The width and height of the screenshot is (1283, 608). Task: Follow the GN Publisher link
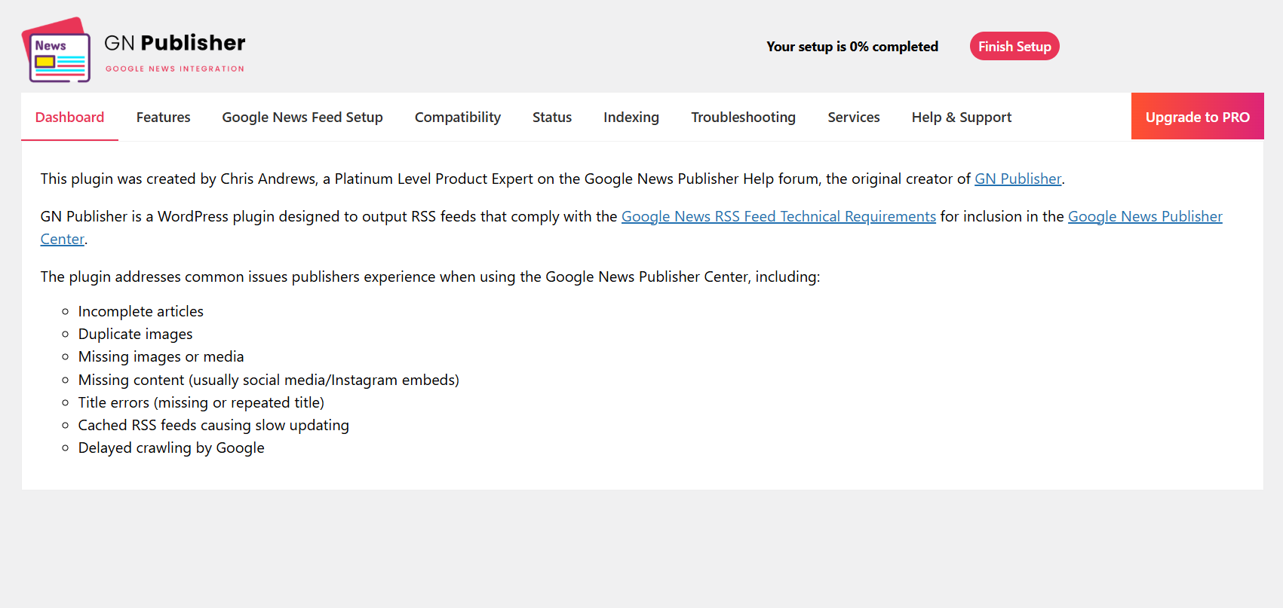tap(1018, 179)
